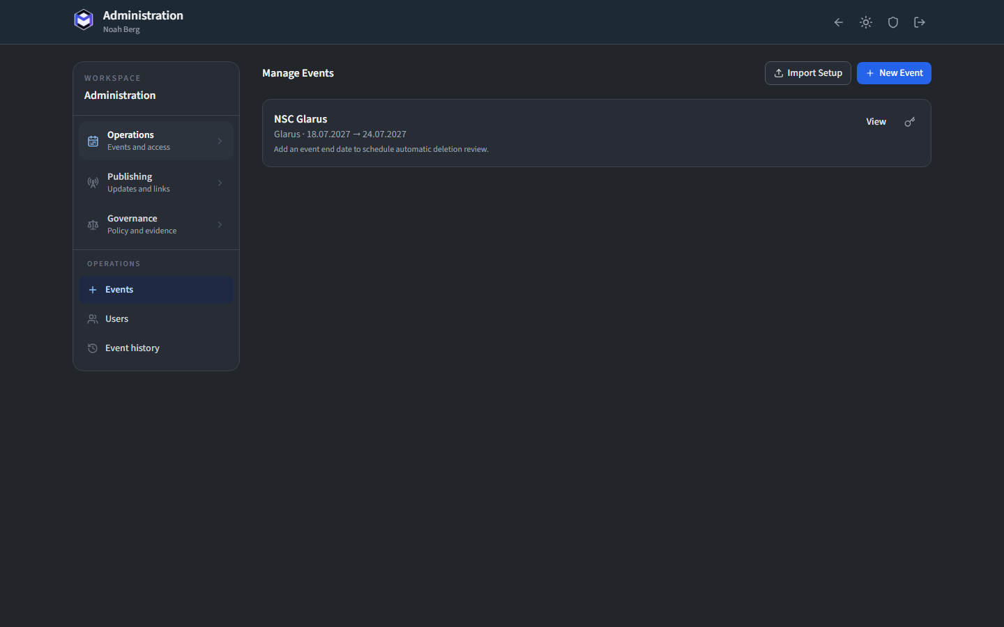The image size is (1004, 627).
Task: Click the Users people icon
Action: point(93,319)
